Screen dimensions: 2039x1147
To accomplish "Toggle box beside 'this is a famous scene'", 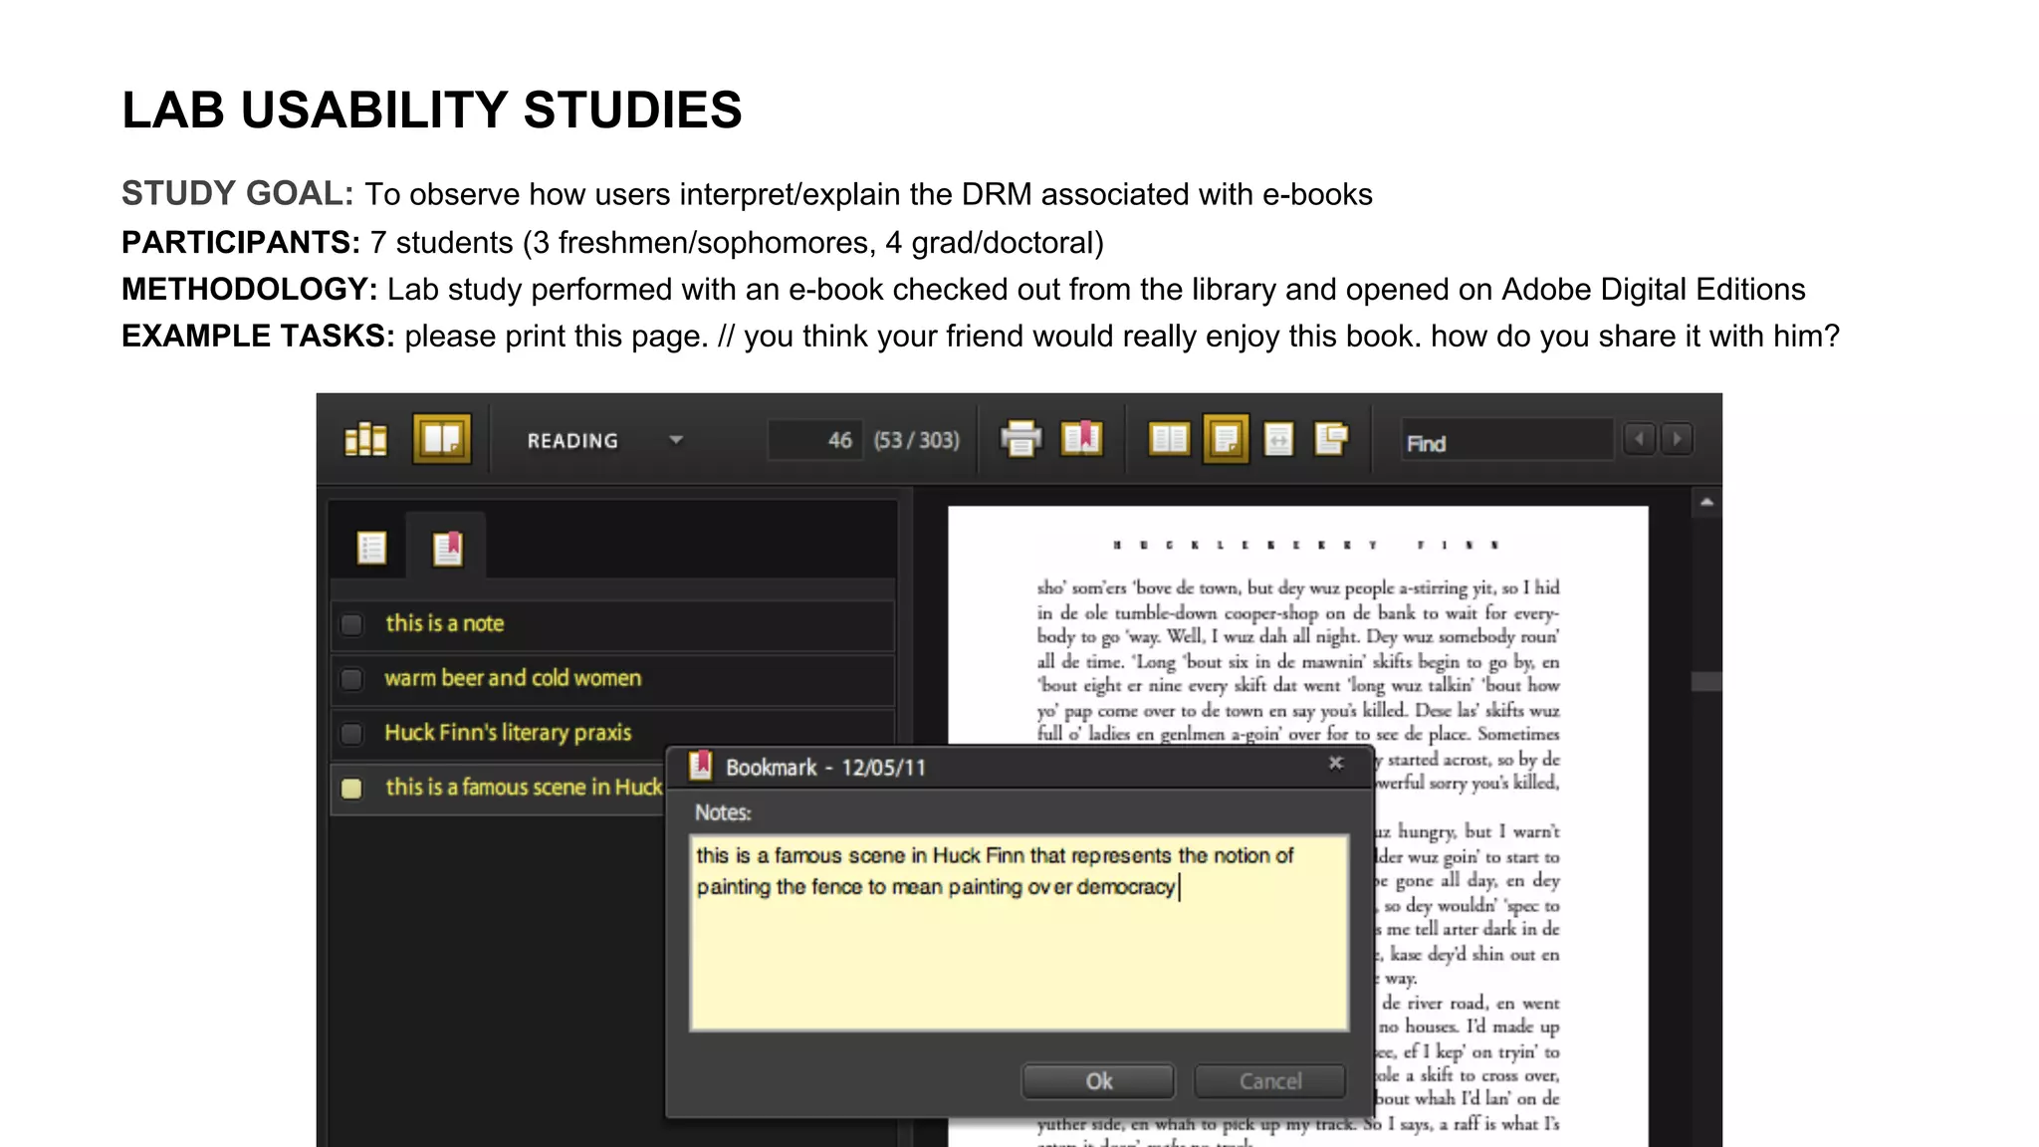I will click(351, 789).
